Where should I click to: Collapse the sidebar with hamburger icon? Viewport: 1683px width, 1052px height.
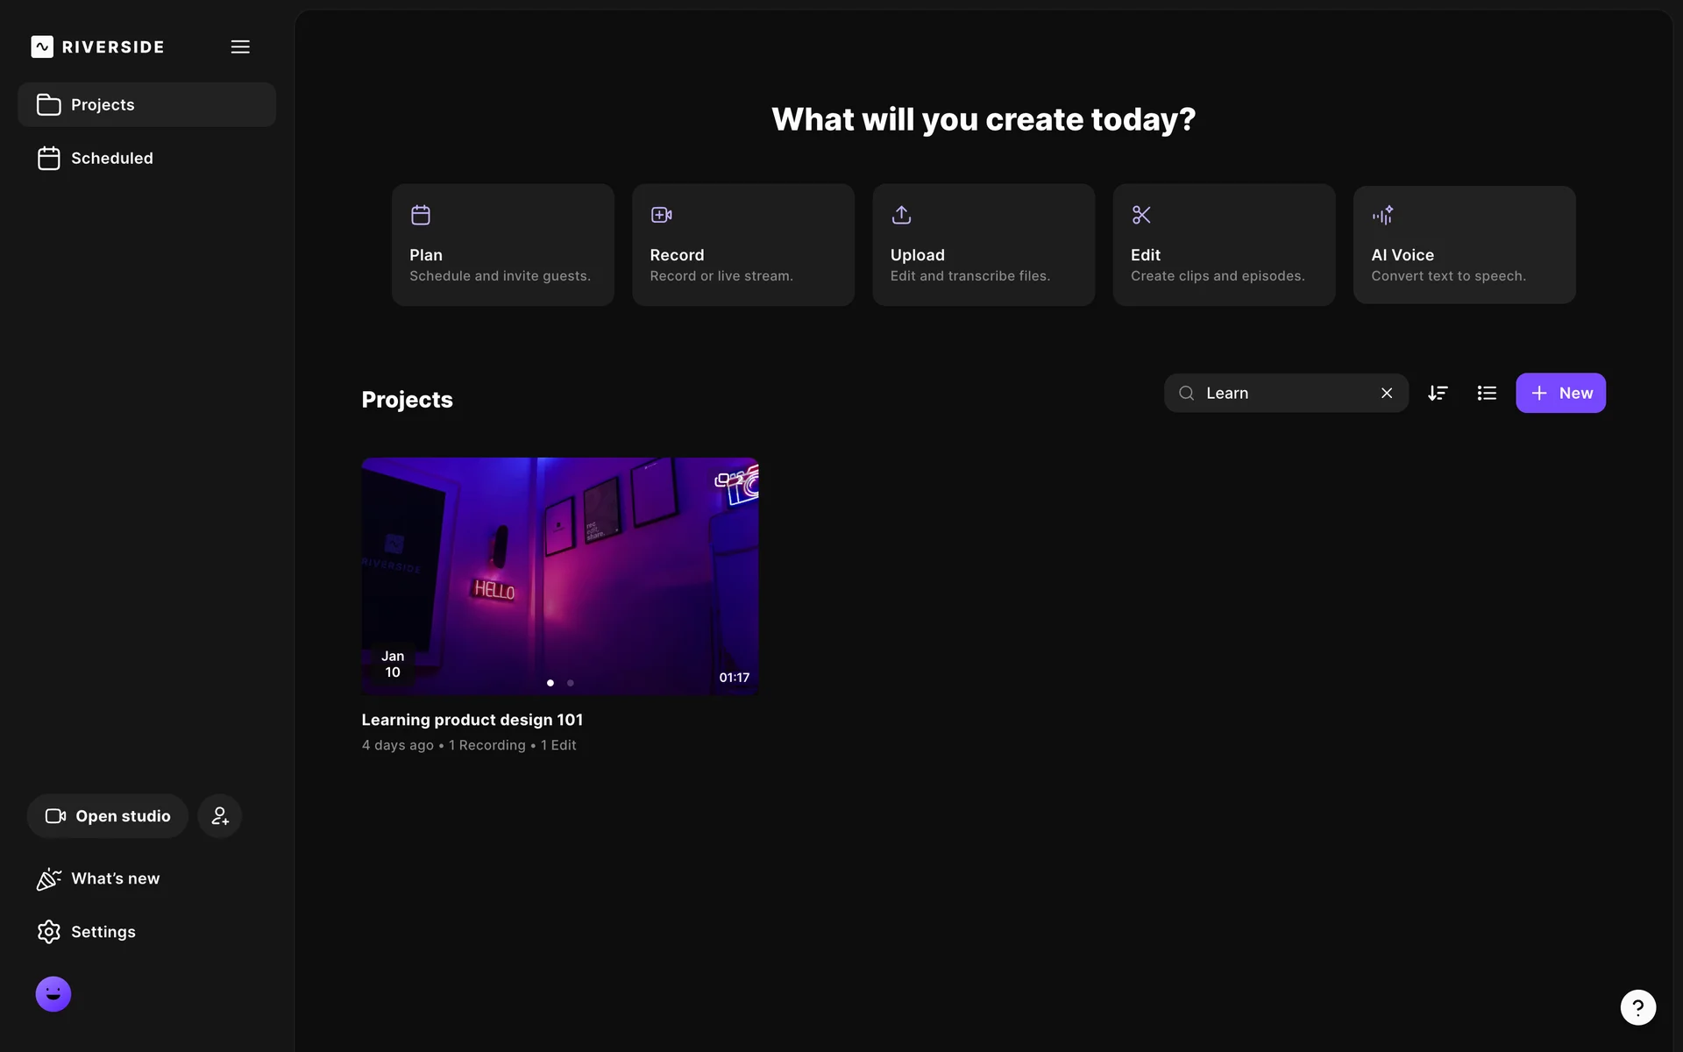[x=240, y=47]
